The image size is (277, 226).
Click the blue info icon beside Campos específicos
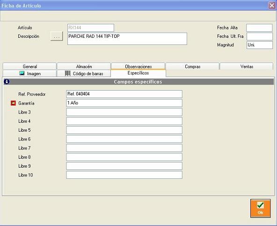point(7,82)
